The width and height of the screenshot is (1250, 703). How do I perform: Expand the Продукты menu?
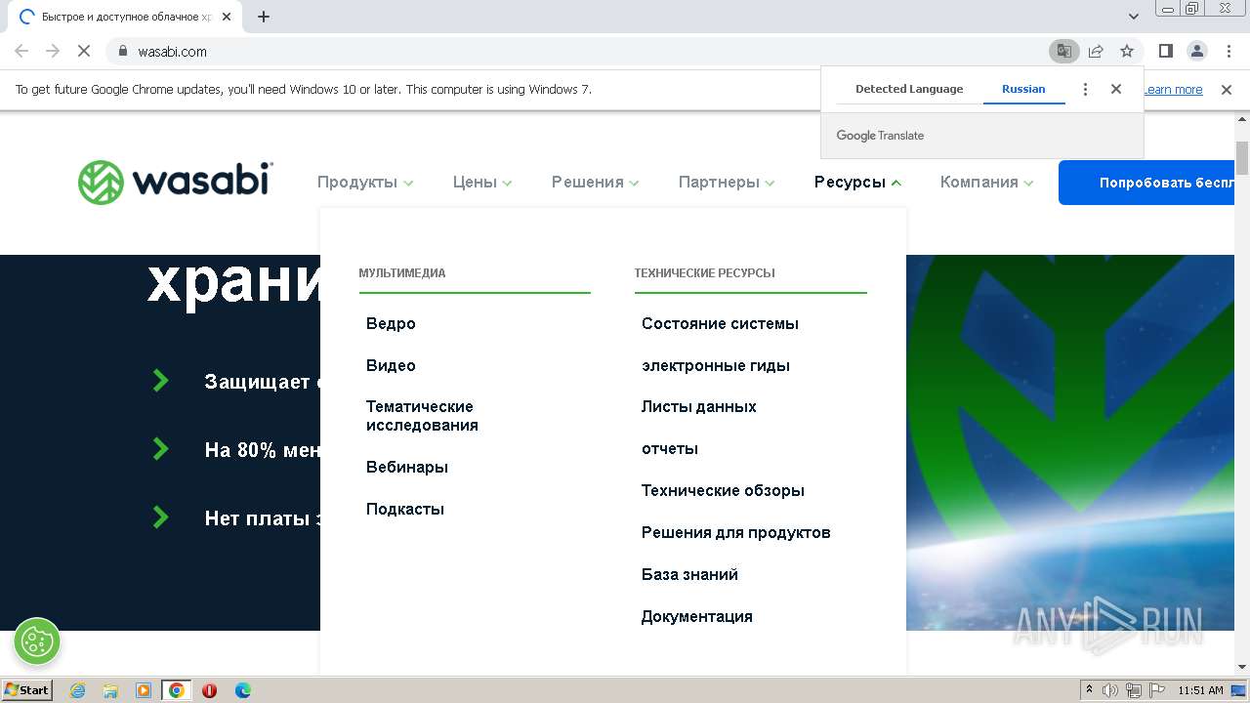tap(365, 183)
